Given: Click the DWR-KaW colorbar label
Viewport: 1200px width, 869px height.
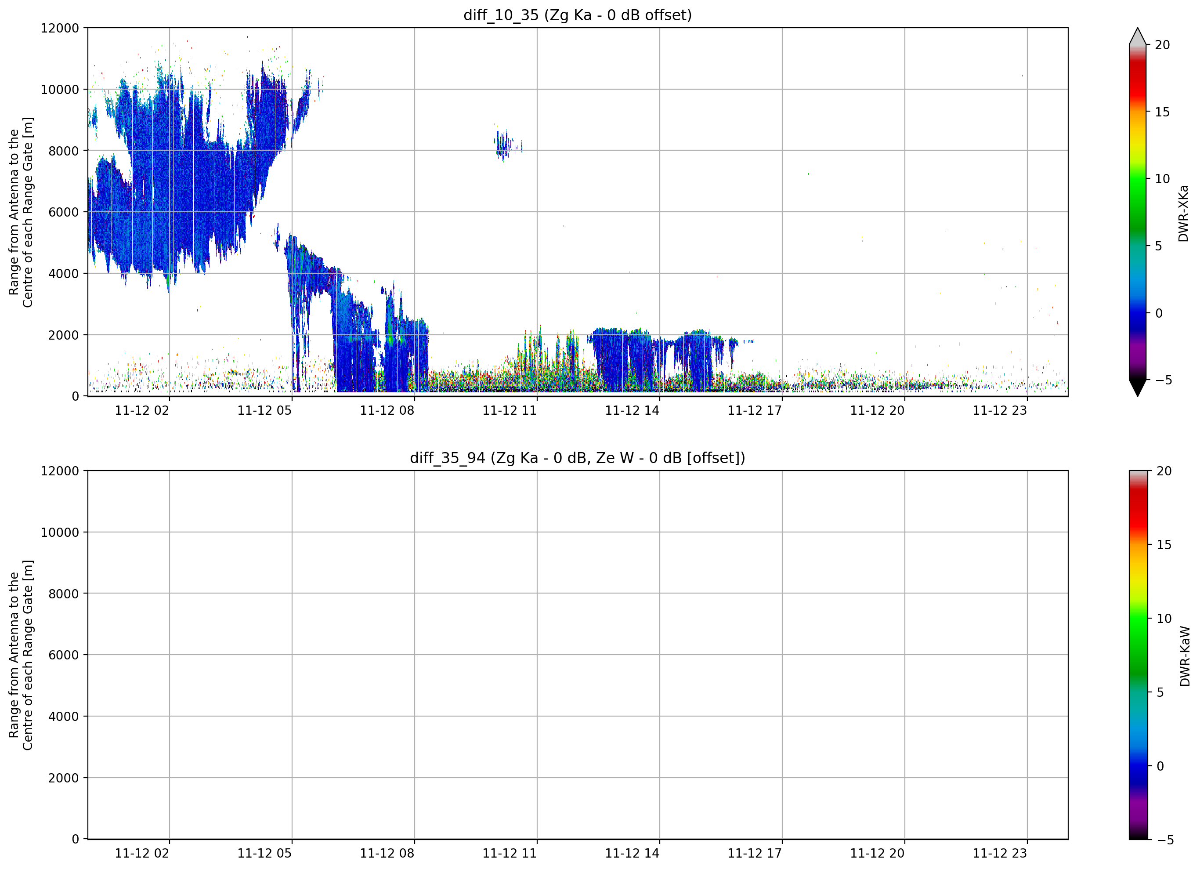Looking at the screenshot, I should pyautogui.click(x=1185, y=656).
